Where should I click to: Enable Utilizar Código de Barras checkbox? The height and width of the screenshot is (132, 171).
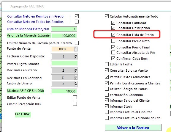tap(107, 89)
